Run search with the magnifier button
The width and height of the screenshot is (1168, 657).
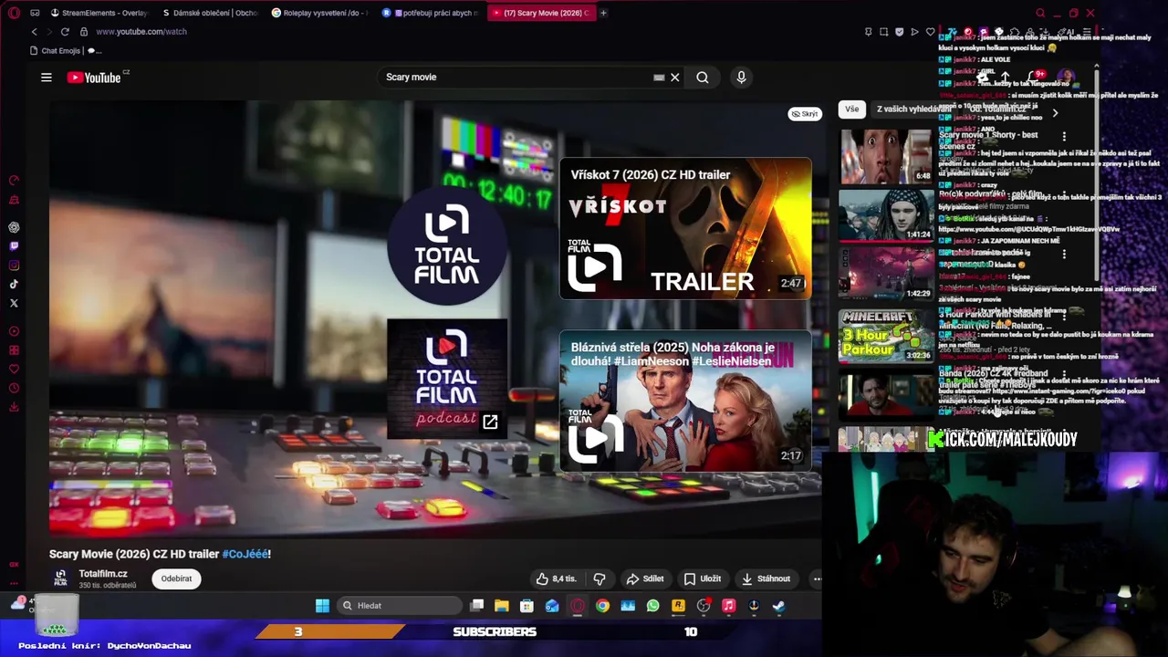pyautogui.click(x=703, y=78)
